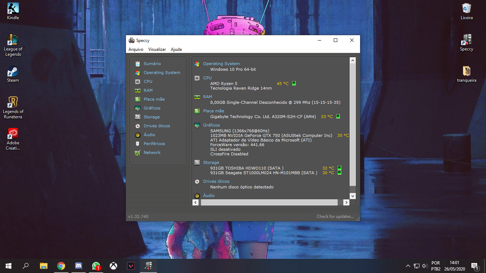
Task: Launch Valorant from the taskbar
Action: (131, 266)
